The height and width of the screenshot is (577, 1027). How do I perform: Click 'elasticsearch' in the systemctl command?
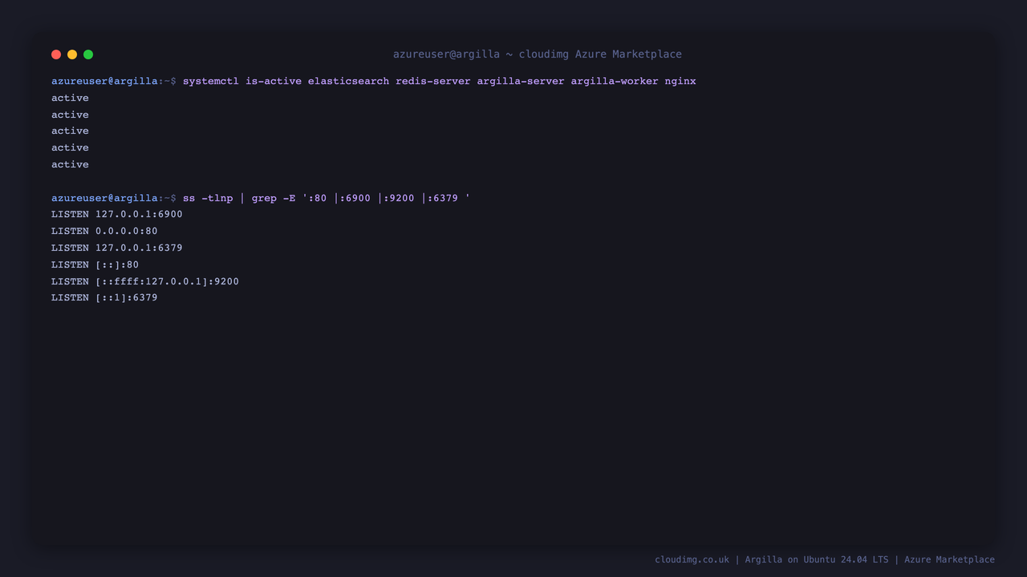(348, 82)
